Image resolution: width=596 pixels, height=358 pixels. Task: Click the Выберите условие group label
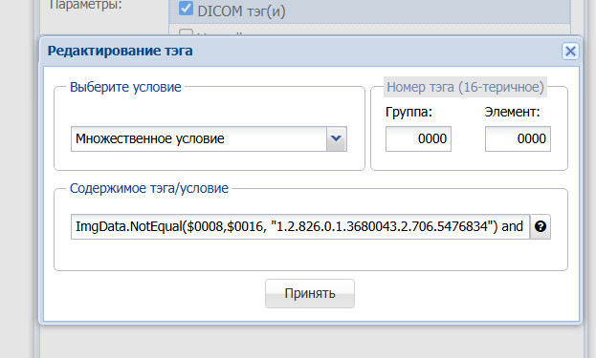point(125,87)
